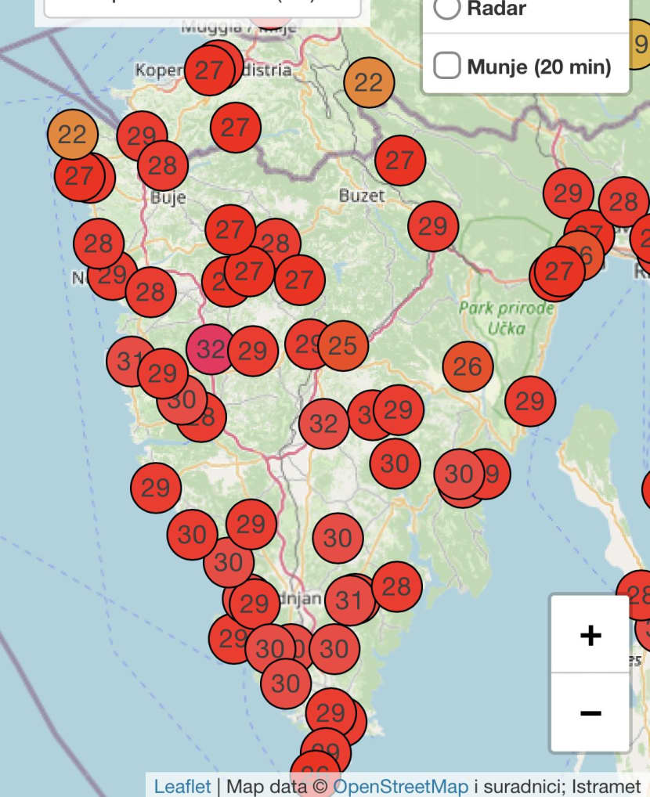
Task: Enable the Munje (20 min) checkbox
Action: (x=446, y=67)
